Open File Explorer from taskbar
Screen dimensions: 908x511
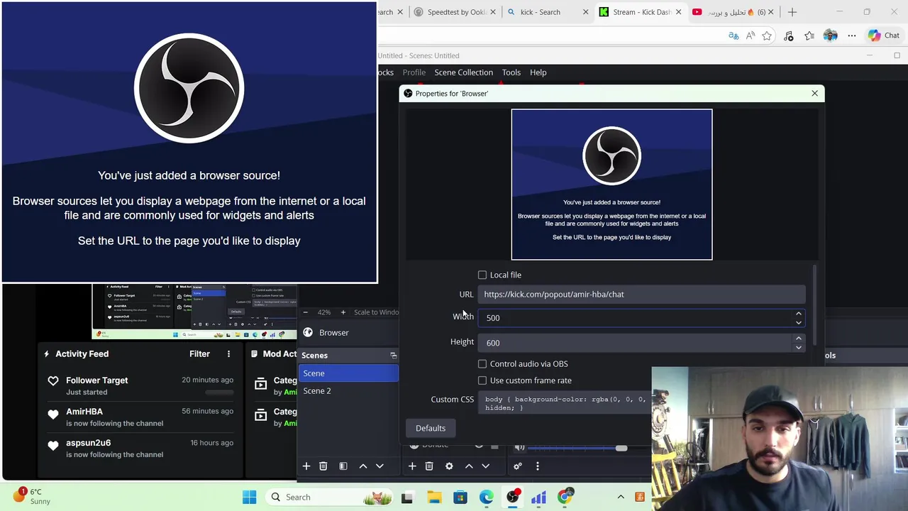pos(434,497)
